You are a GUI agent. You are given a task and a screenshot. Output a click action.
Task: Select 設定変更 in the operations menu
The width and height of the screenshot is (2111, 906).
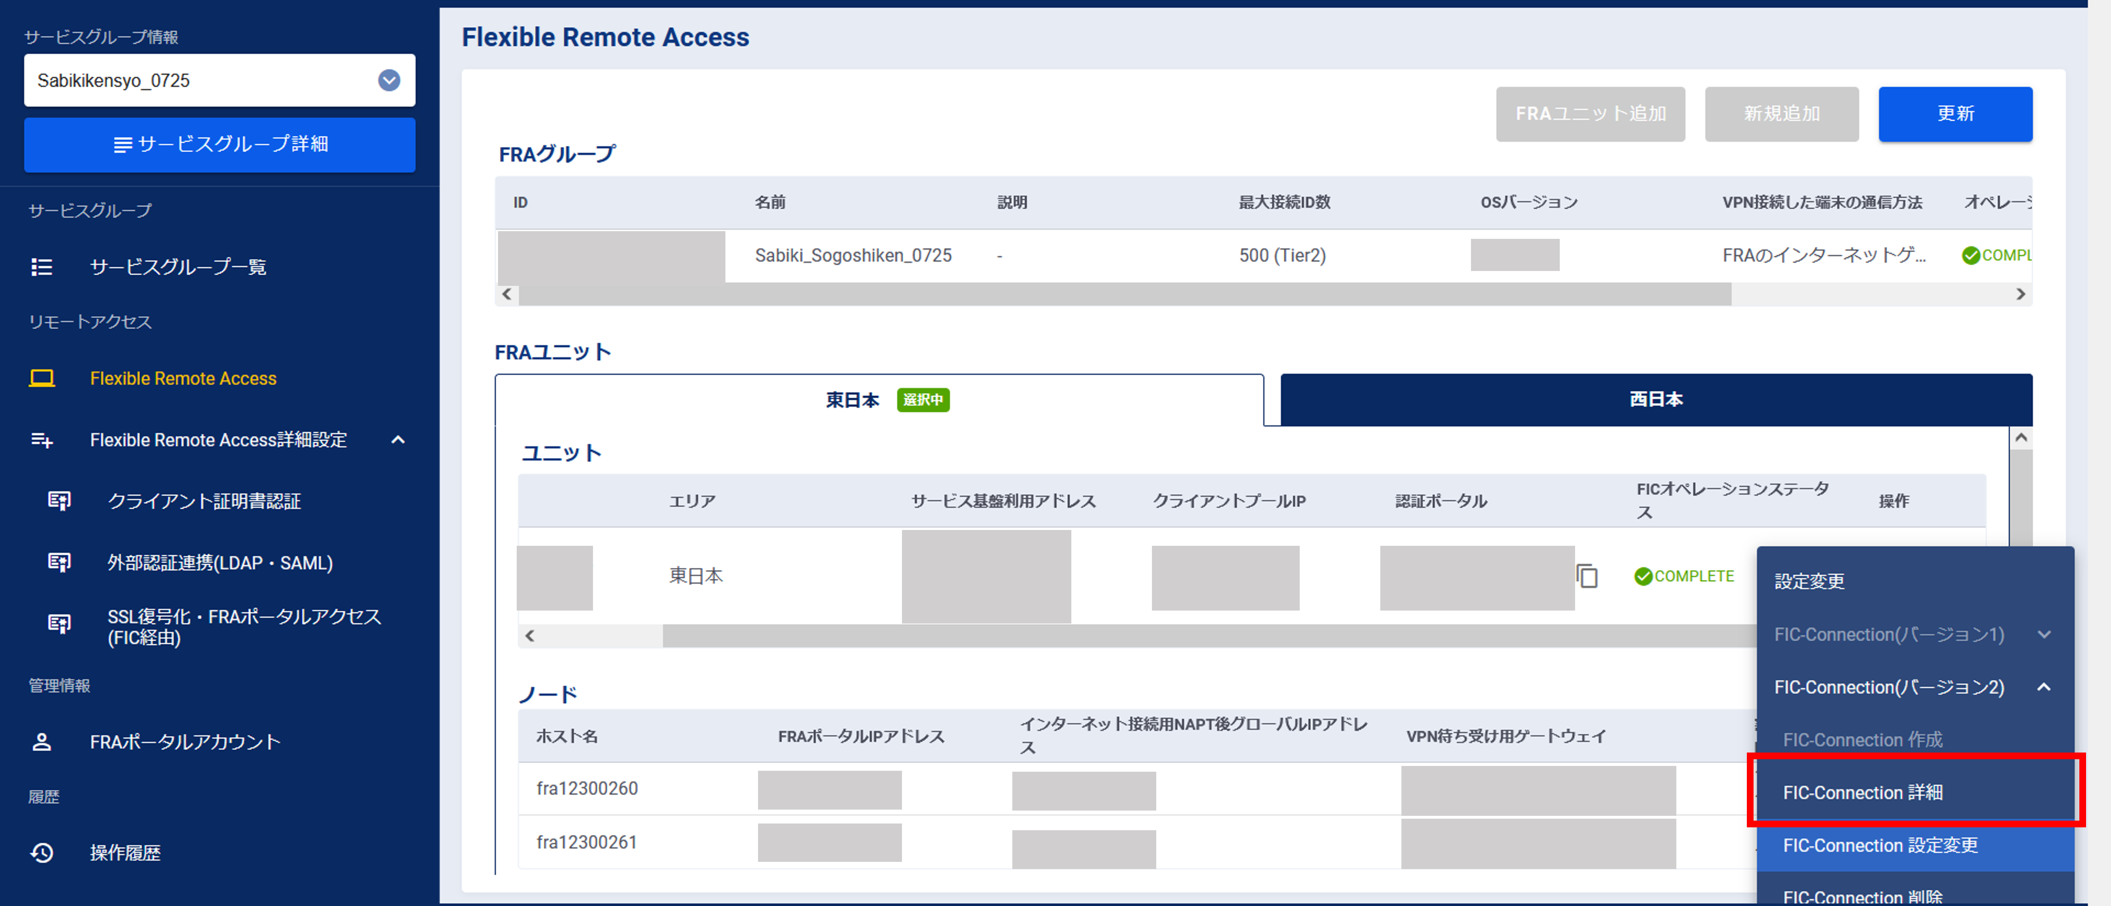[x=1809, y=582]
